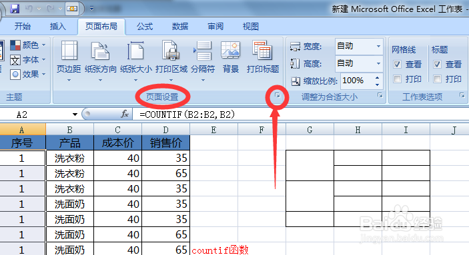
Task: Click the 缩放比例 scale icon
Action: [x=296, y=81]
